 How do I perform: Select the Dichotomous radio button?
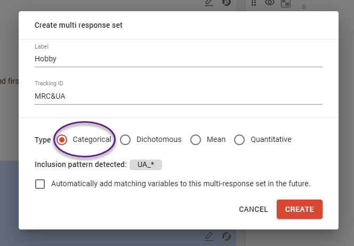(125, 140)
